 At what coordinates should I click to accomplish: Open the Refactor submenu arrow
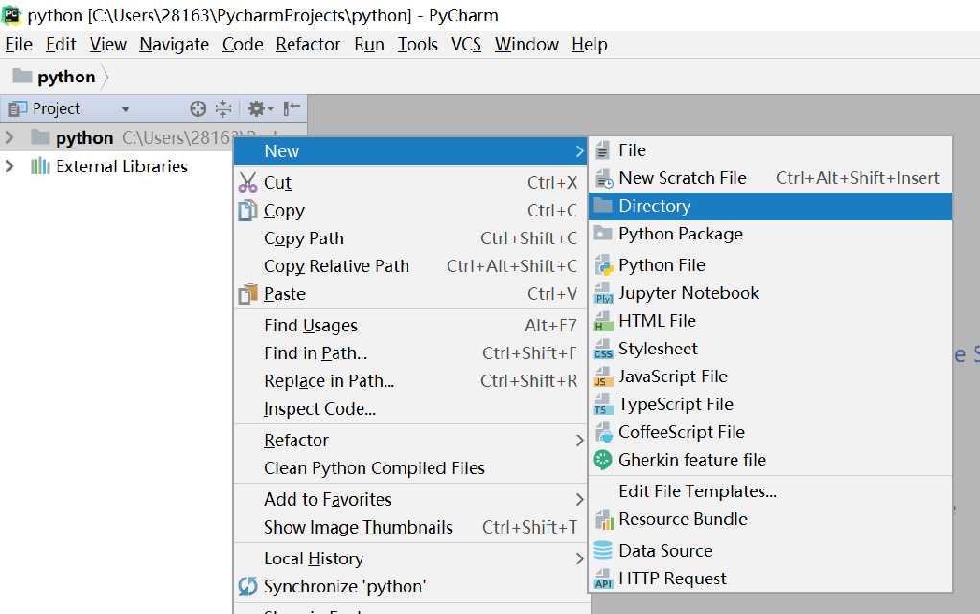tap(579, 441)
